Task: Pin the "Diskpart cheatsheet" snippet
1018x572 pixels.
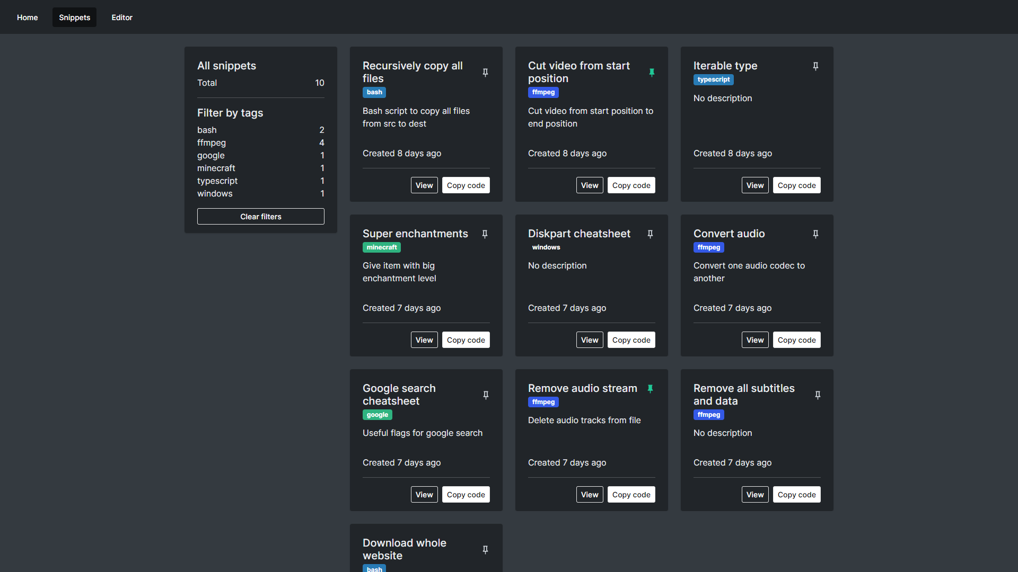Action: click(x=650, y=234)
